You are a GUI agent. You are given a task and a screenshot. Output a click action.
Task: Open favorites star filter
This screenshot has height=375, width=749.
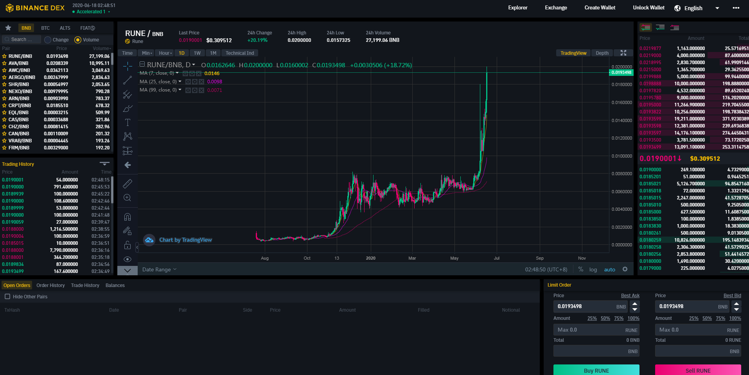[x=8, y=28]
